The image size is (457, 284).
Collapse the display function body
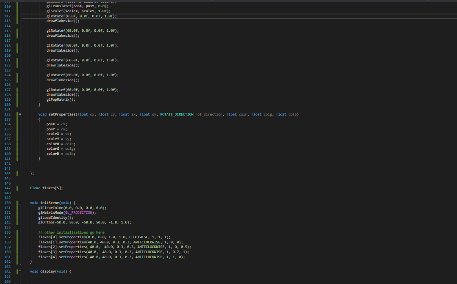(x=19, y=271)
